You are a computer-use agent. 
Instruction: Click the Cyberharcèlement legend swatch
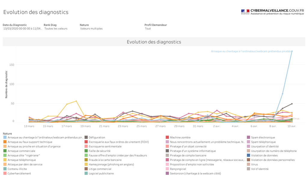[5, 173]
